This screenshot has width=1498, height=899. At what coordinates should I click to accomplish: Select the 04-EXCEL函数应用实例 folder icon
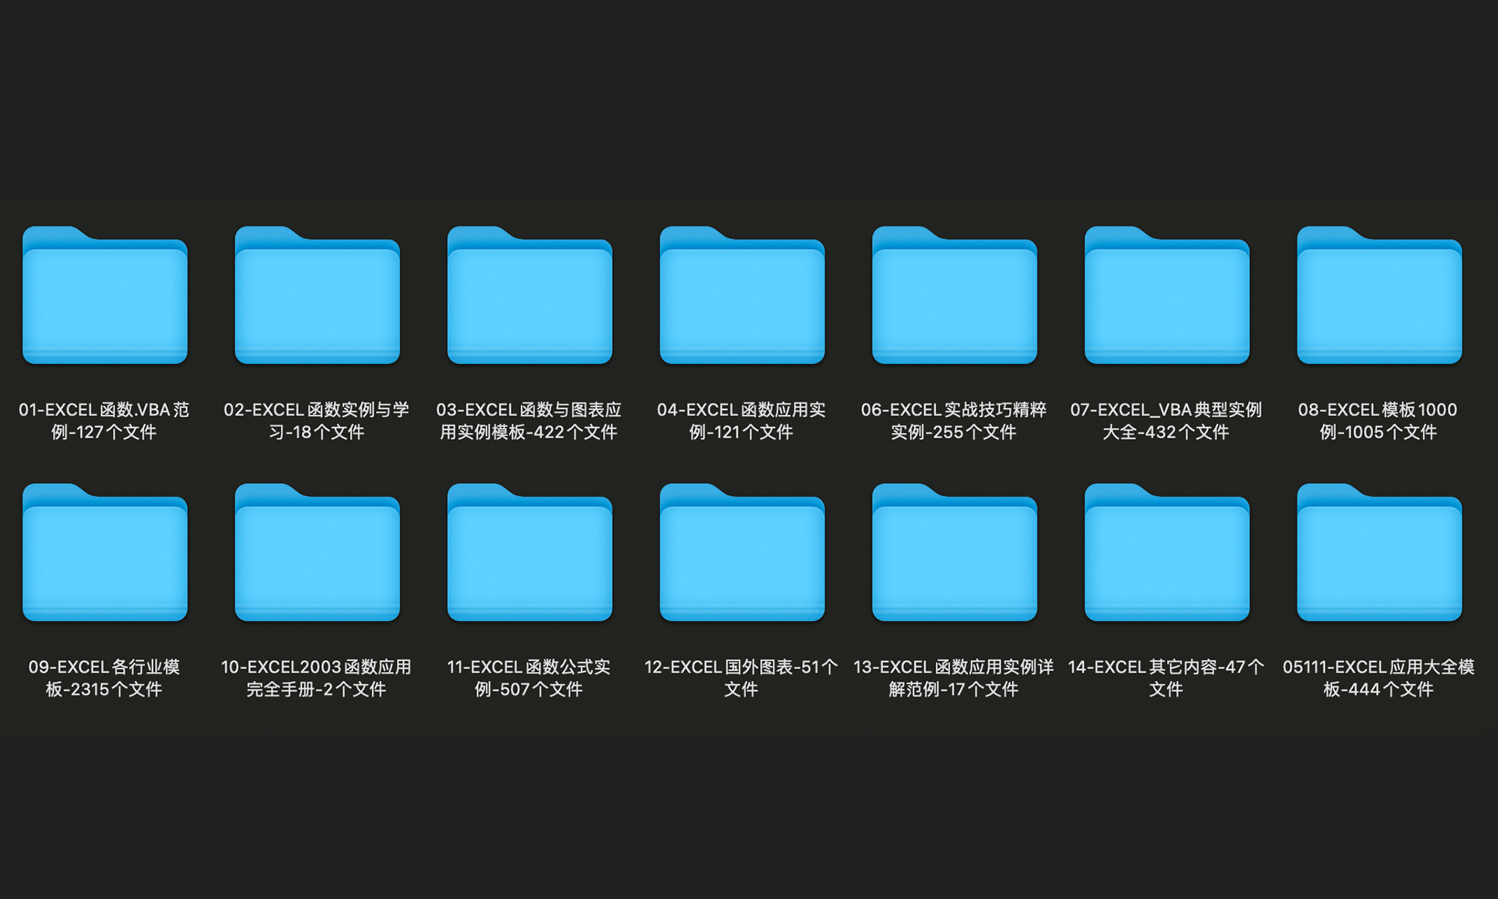(742, 295)
